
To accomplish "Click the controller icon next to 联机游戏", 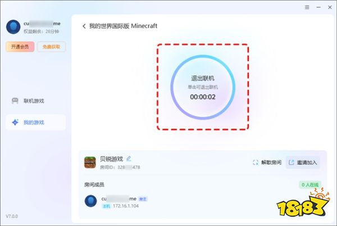I will point(15,101).
